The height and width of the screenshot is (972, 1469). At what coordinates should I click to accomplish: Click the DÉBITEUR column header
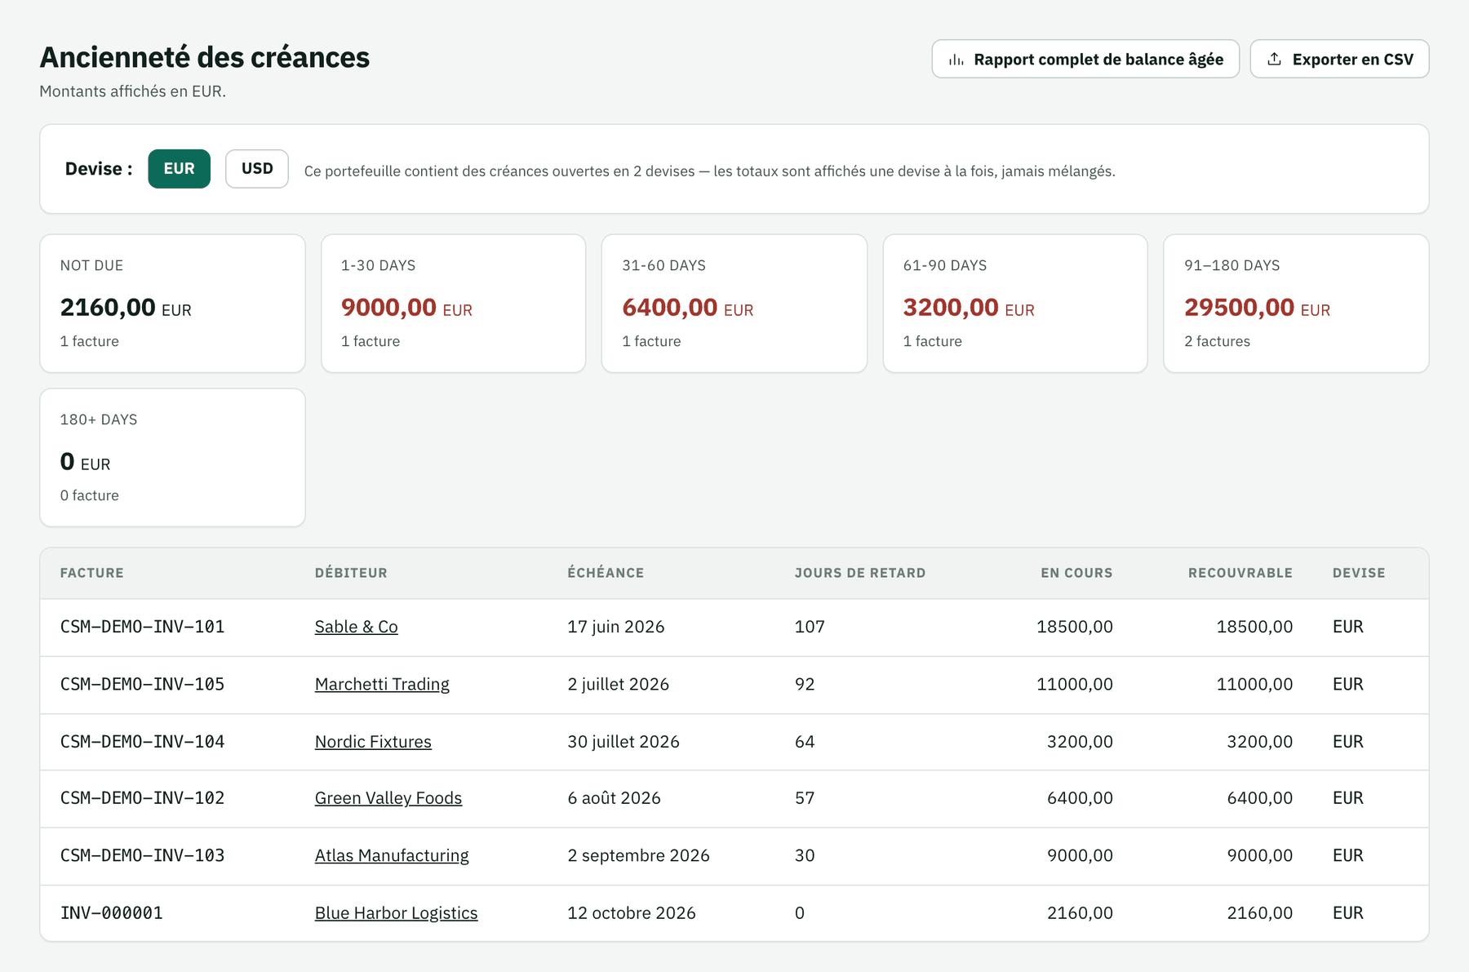click(351, 573)
